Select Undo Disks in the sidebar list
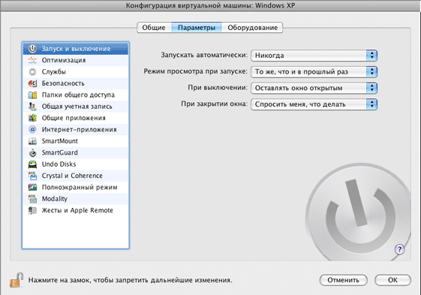 click(76, 164)
